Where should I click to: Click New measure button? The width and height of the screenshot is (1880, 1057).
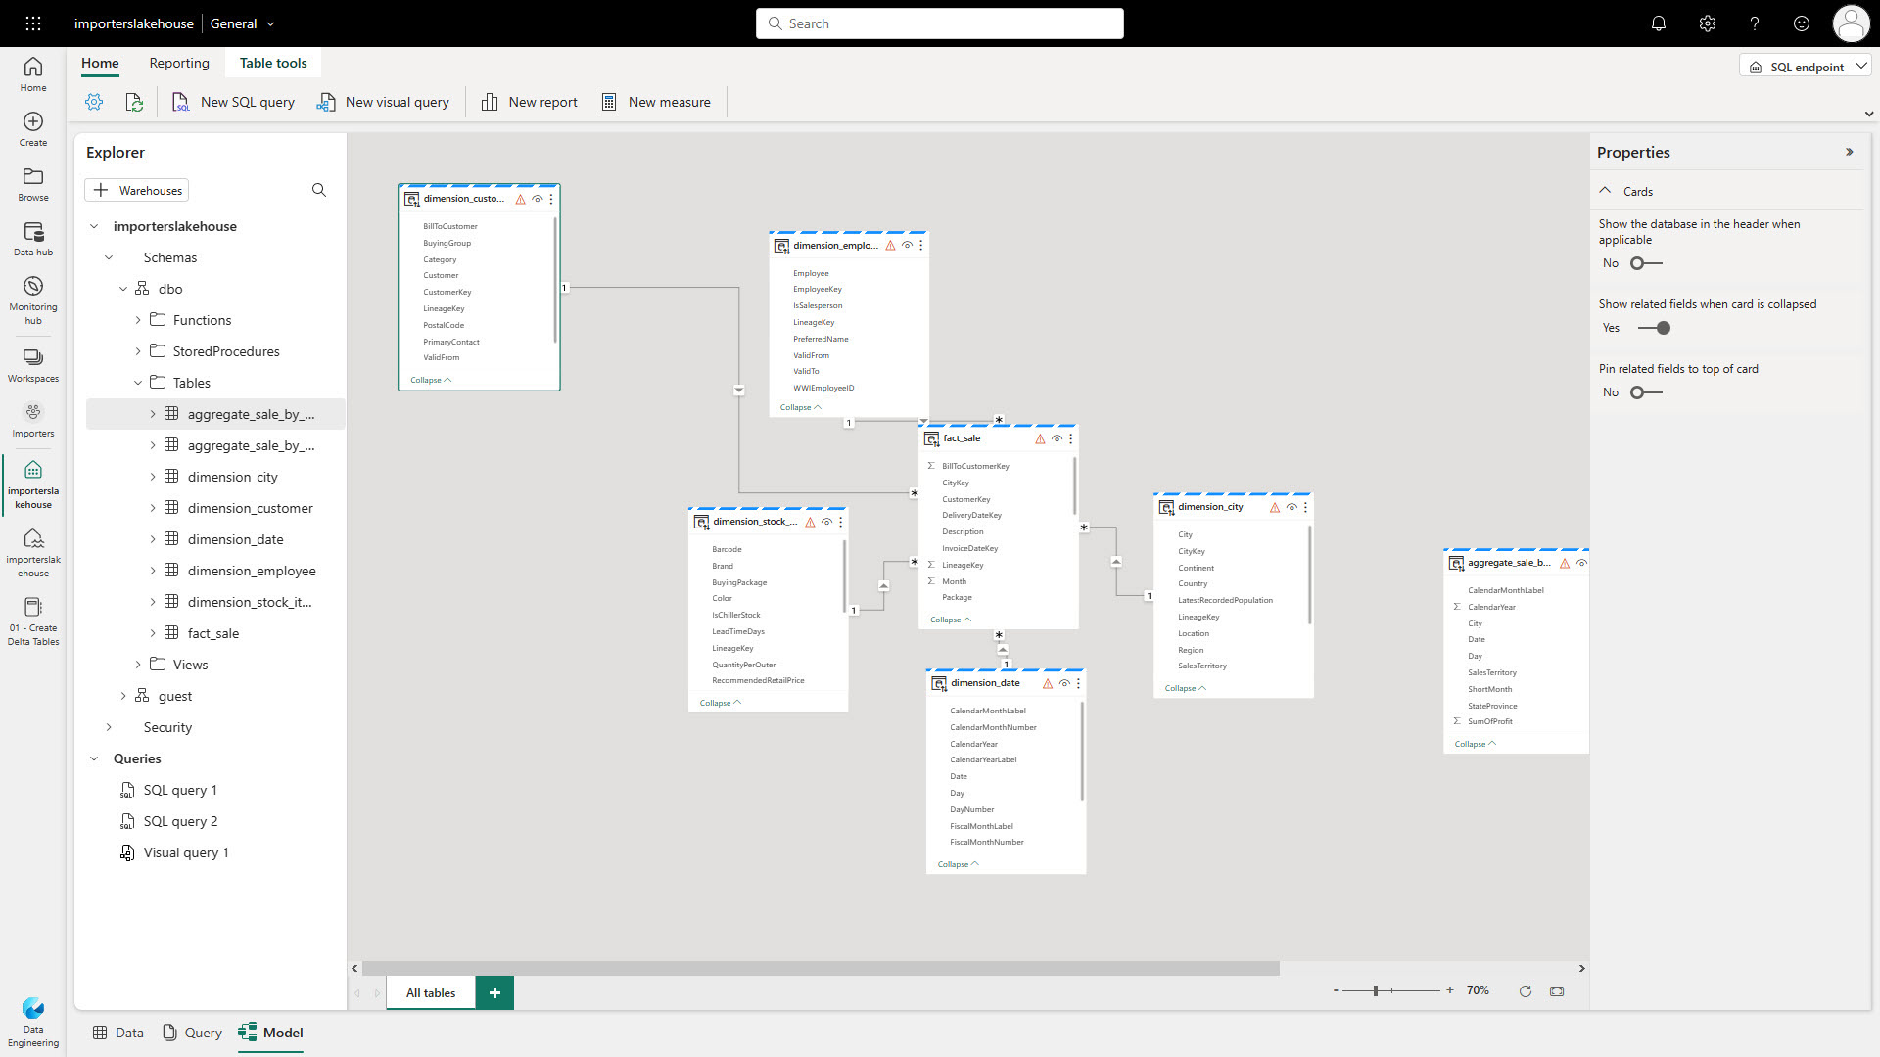point(656,102)
